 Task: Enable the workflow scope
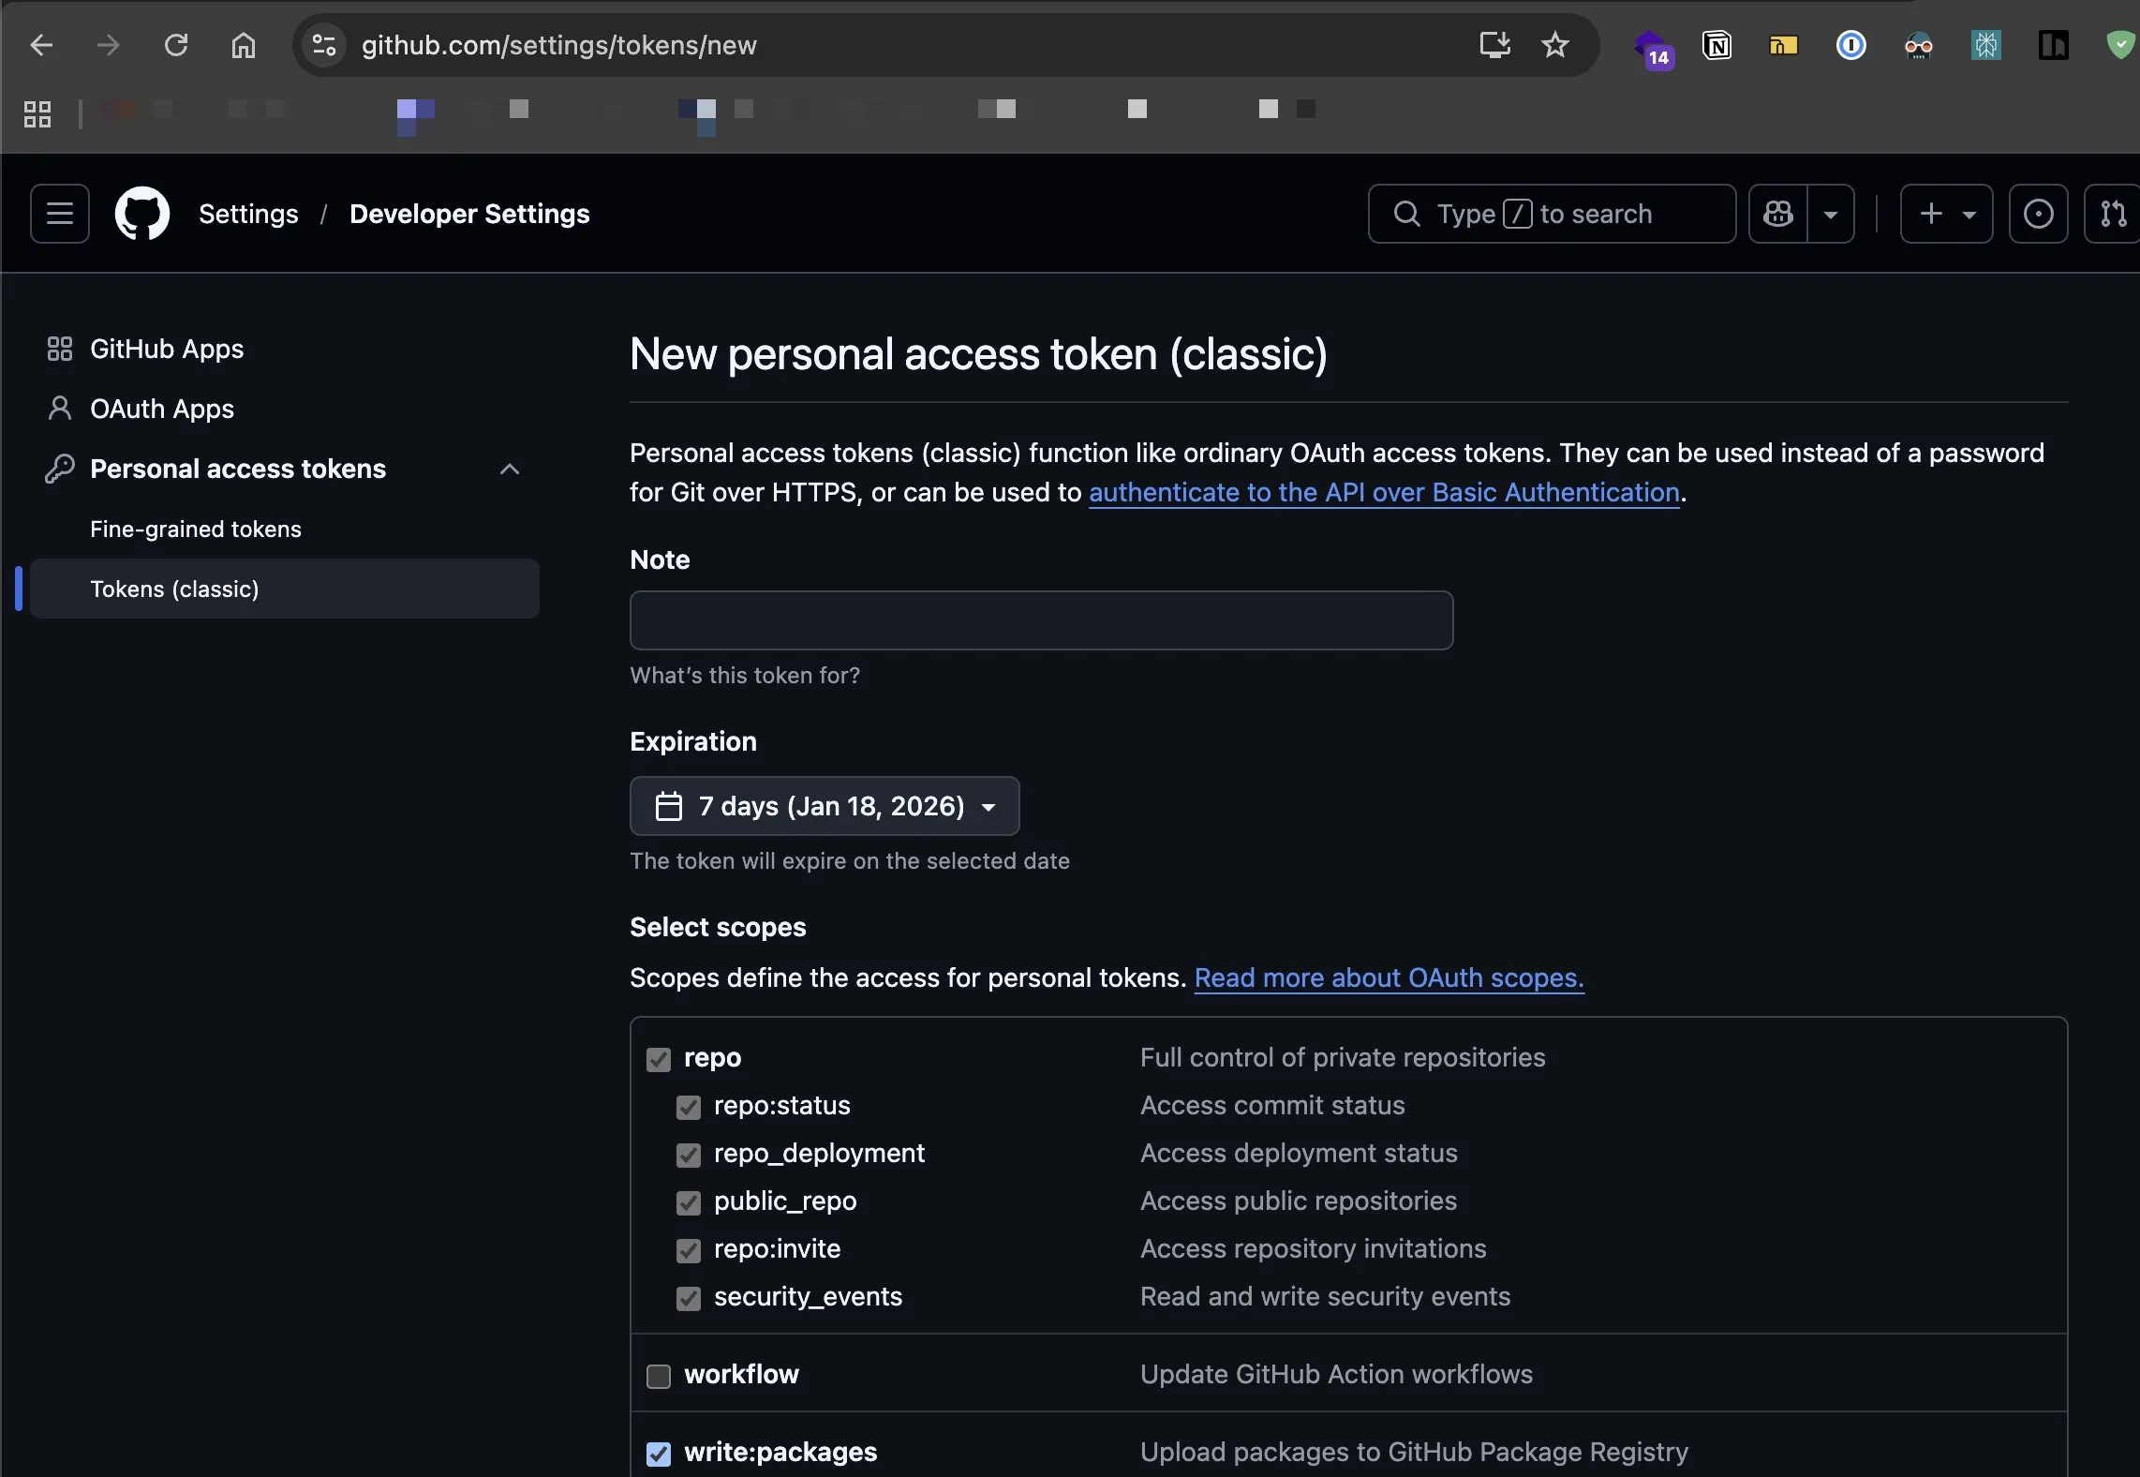coord(659,1377)
